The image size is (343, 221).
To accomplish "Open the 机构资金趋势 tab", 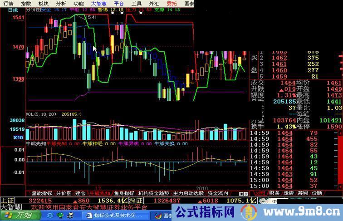I will (x=153, y=193).
